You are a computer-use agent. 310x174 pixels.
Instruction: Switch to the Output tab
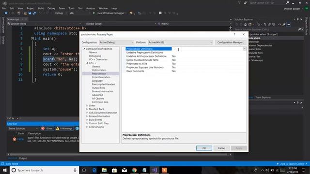[x=23, y=158]
